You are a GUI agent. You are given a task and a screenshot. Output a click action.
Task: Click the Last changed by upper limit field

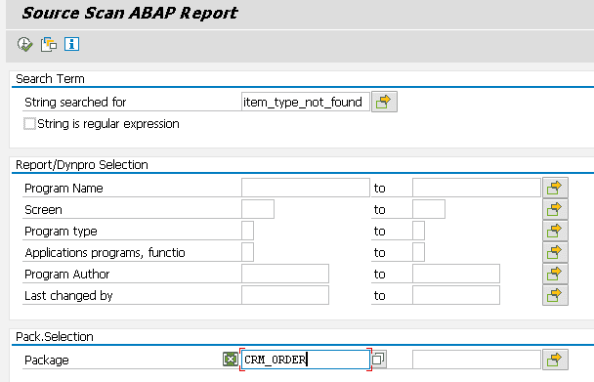click(x=456, y=295)
